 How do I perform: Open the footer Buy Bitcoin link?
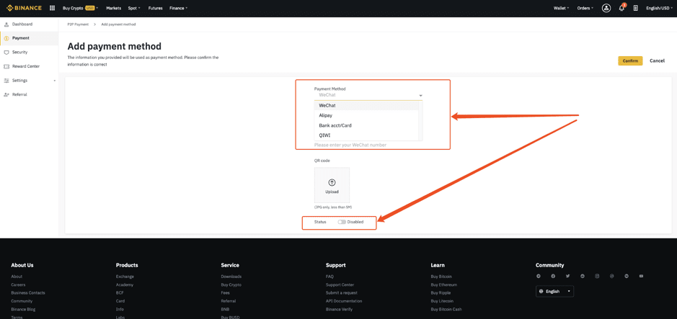[x=441, y=277]
